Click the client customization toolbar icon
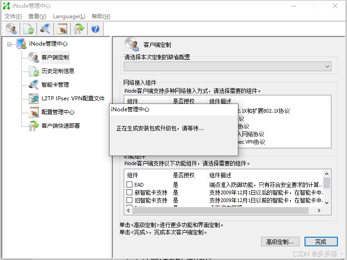Image resolution: width=347 pixels, height=260 pixels. click(x=11, y=29)
